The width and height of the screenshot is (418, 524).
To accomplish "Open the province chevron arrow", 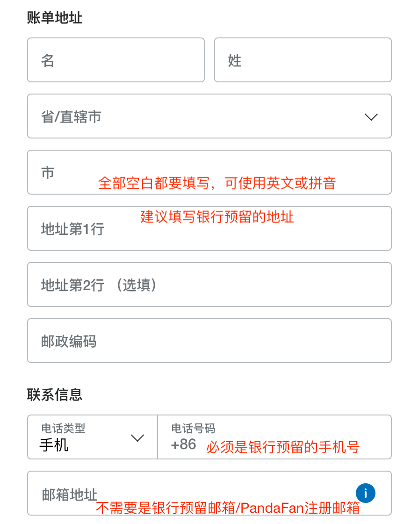I will click(371, 117).
